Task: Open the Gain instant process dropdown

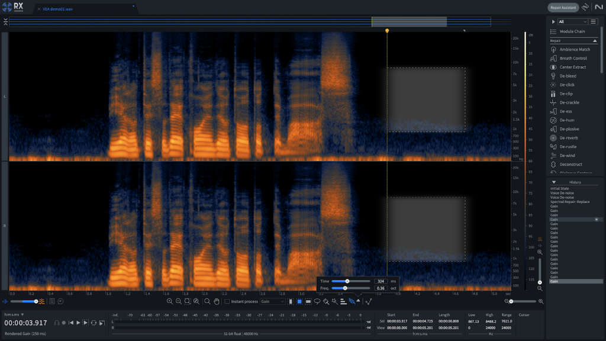Action: coord(273,301)
